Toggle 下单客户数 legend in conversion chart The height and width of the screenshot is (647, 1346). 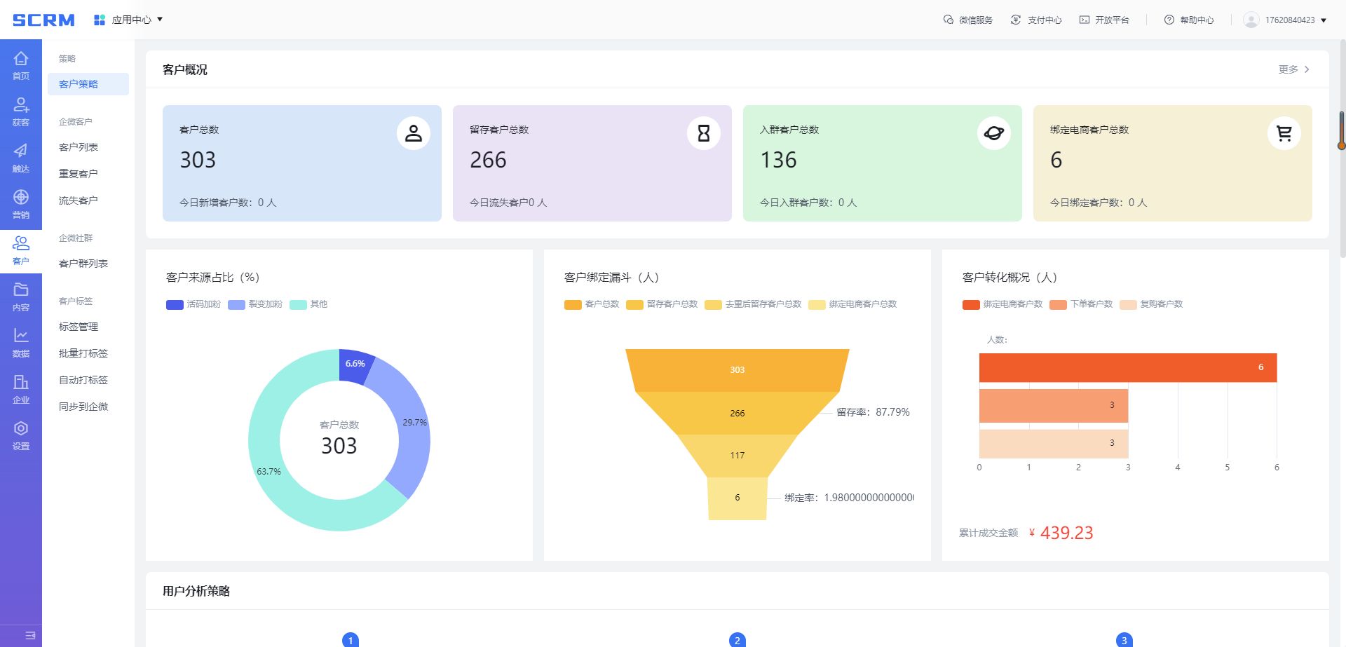1081,304
